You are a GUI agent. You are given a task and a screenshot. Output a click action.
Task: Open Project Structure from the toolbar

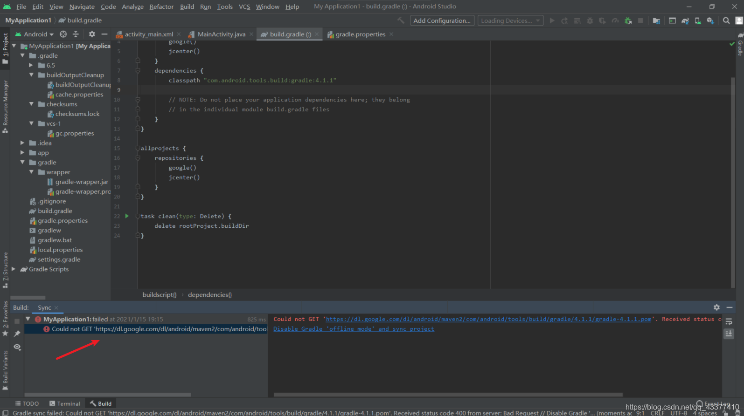pyautogui.click(x=656, y=20)
